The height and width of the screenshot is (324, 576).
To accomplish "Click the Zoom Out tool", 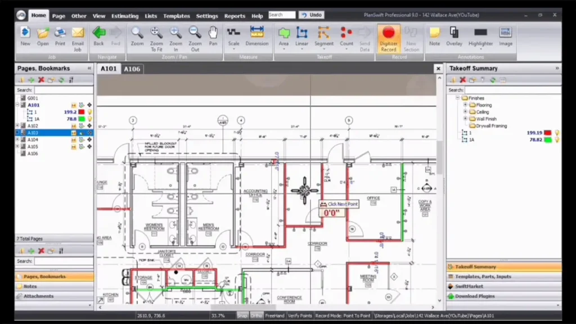I will pos(195,39).
